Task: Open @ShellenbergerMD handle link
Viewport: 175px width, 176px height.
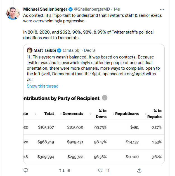Action: tap(92, 9)
